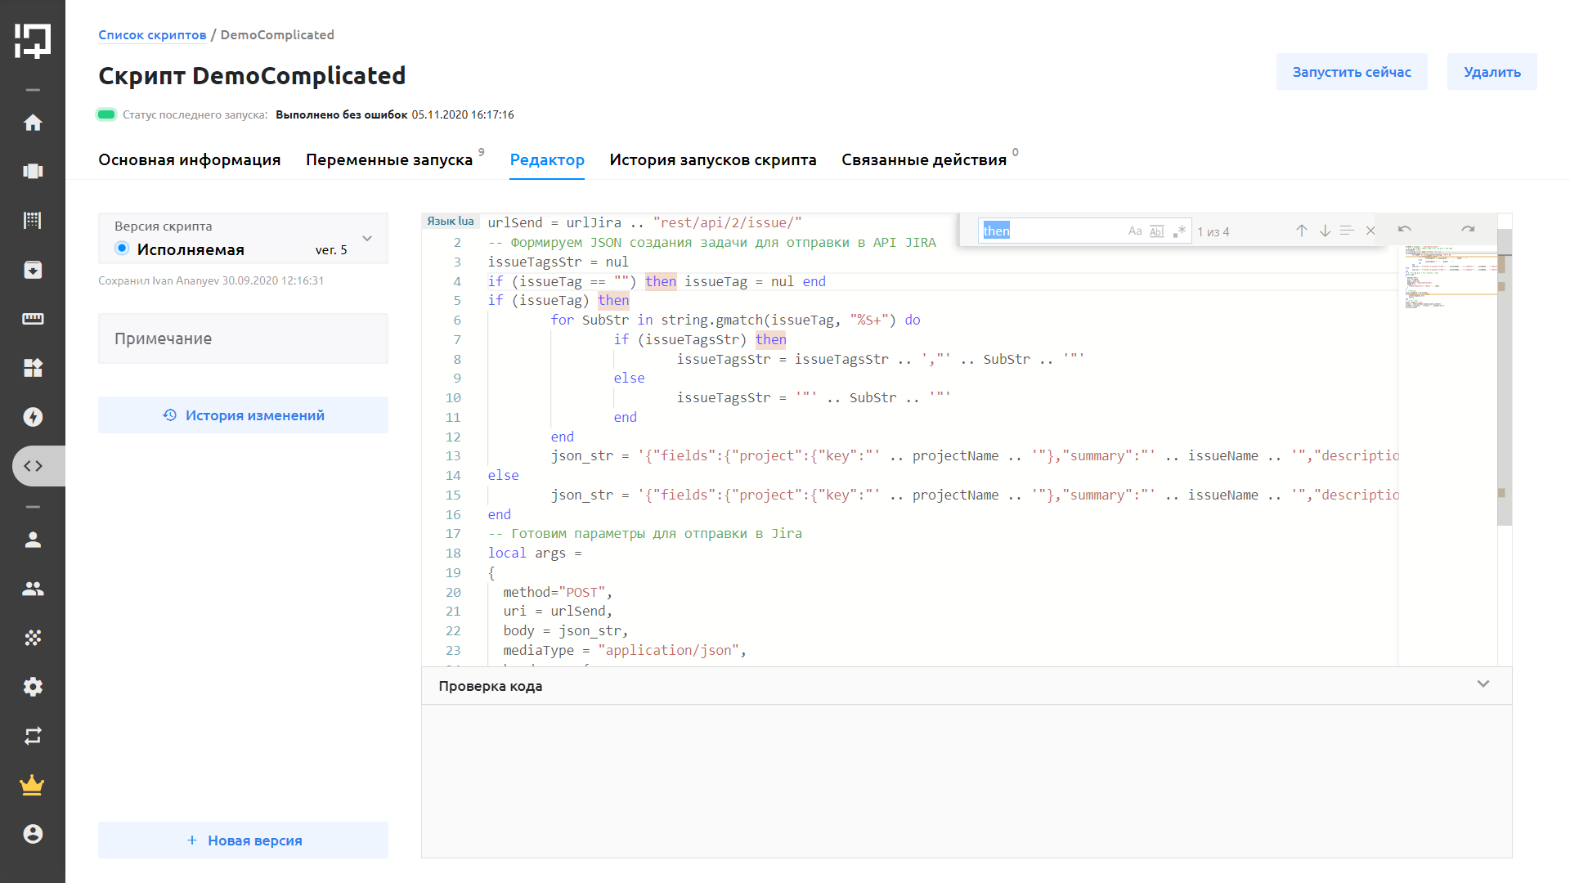Screen dimensions: 1570x883
Task: Click the crown icon in the sidebar
Action: tap(33, 786)
